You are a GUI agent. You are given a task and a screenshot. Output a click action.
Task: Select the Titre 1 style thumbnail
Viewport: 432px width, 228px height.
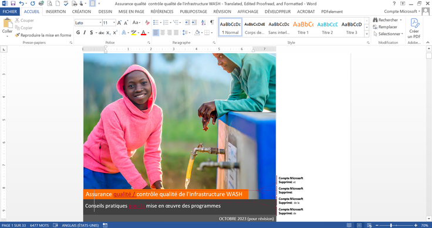(303, 28)
